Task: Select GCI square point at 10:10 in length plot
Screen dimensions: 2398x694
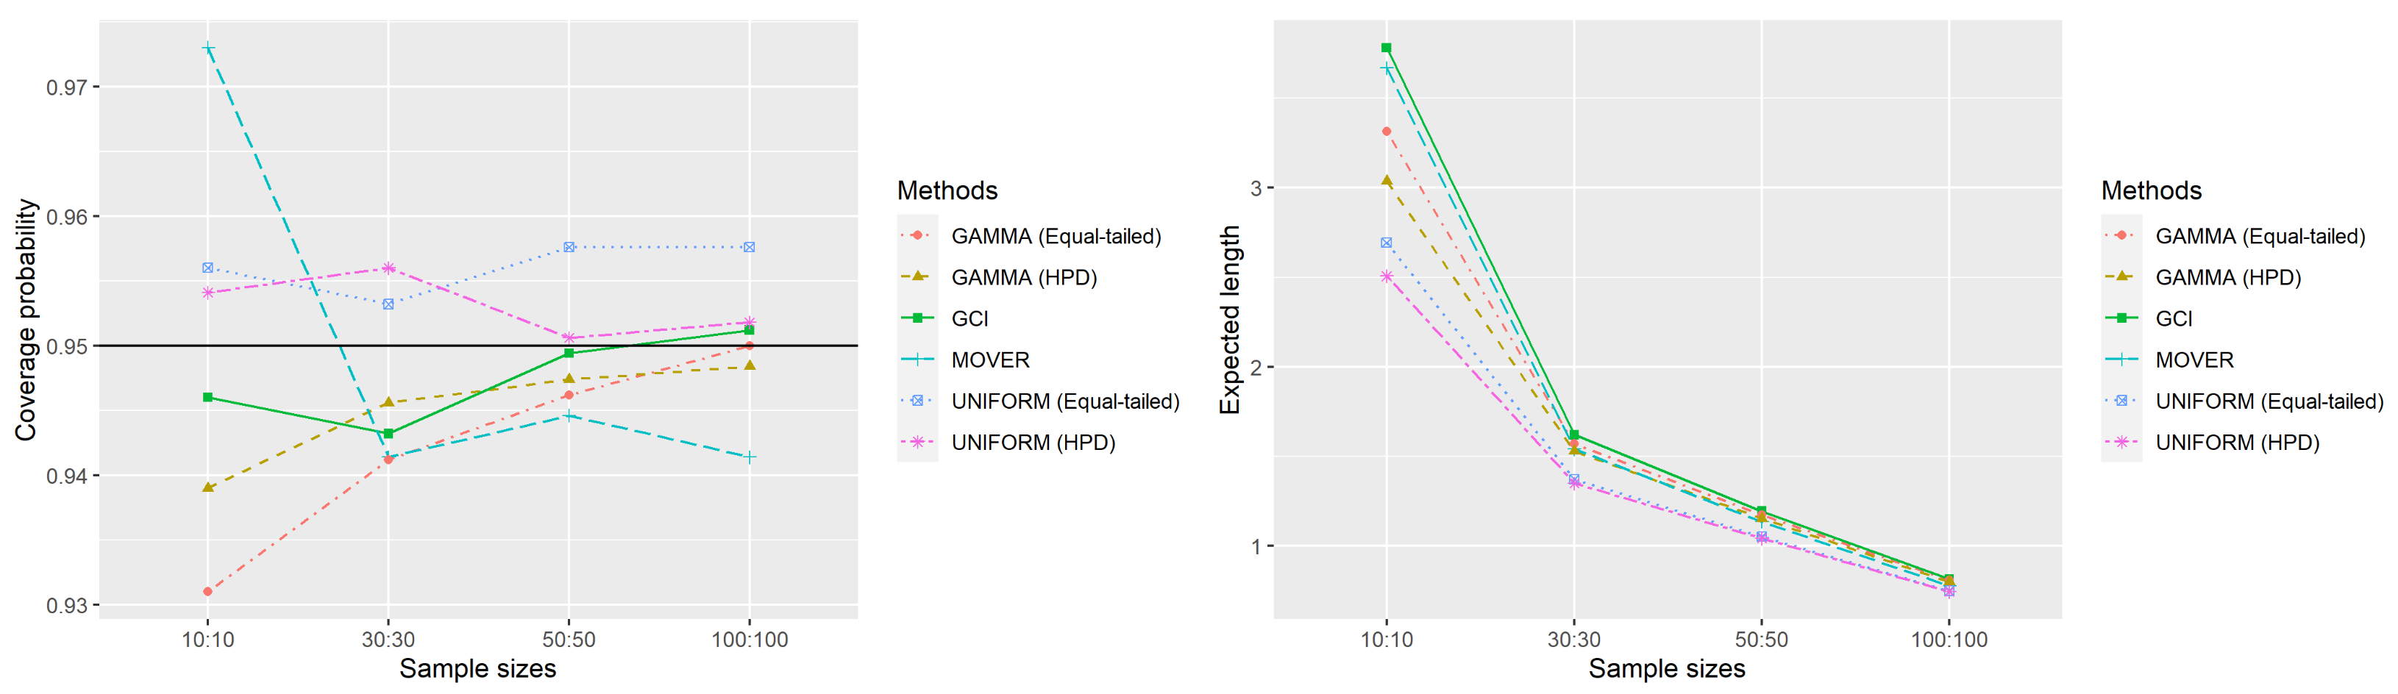Action: click(1386, 48)
